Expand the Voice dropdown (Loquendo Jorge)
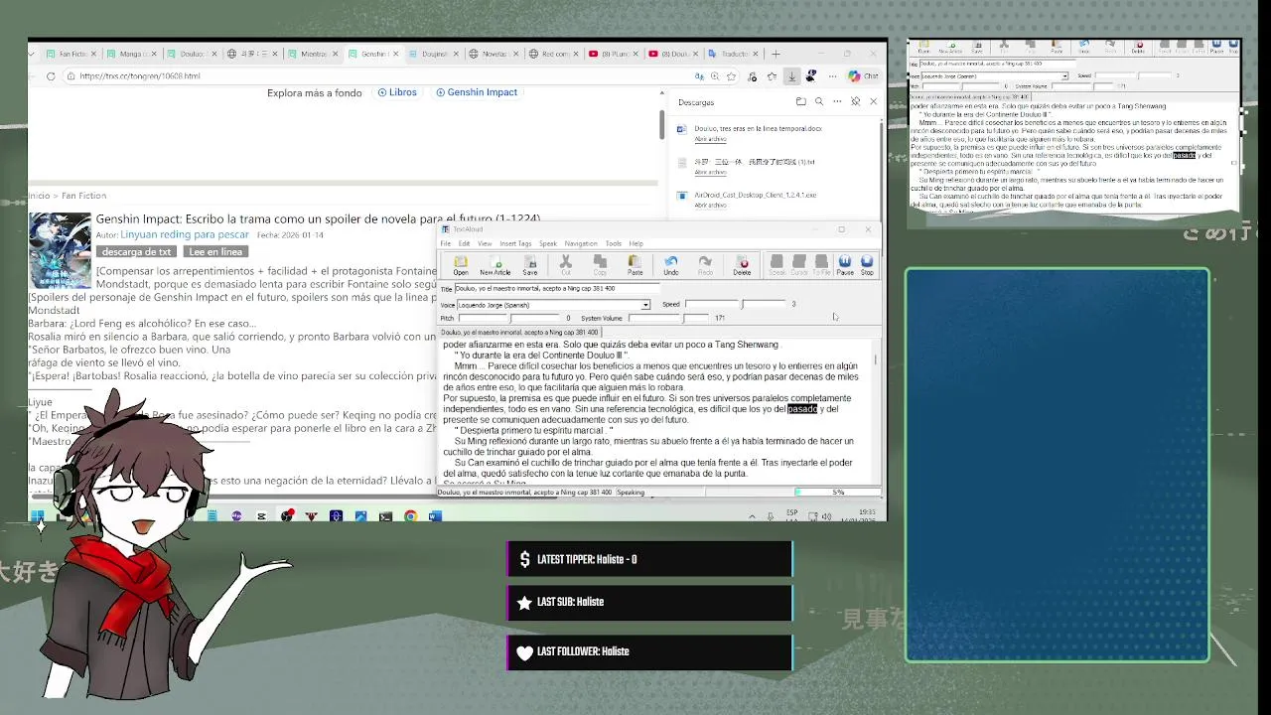This screenshot has height=715, width=1271. (x=645, y=305)
